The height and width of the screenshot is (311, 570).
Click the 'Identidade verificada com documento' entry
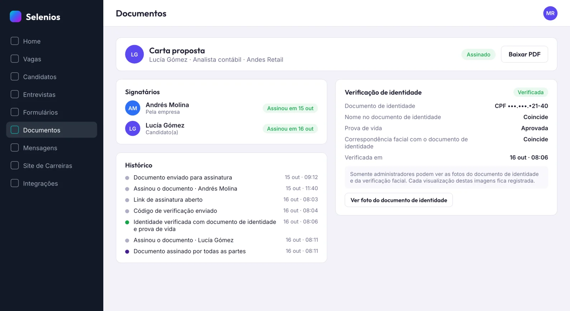pos(221,225)
